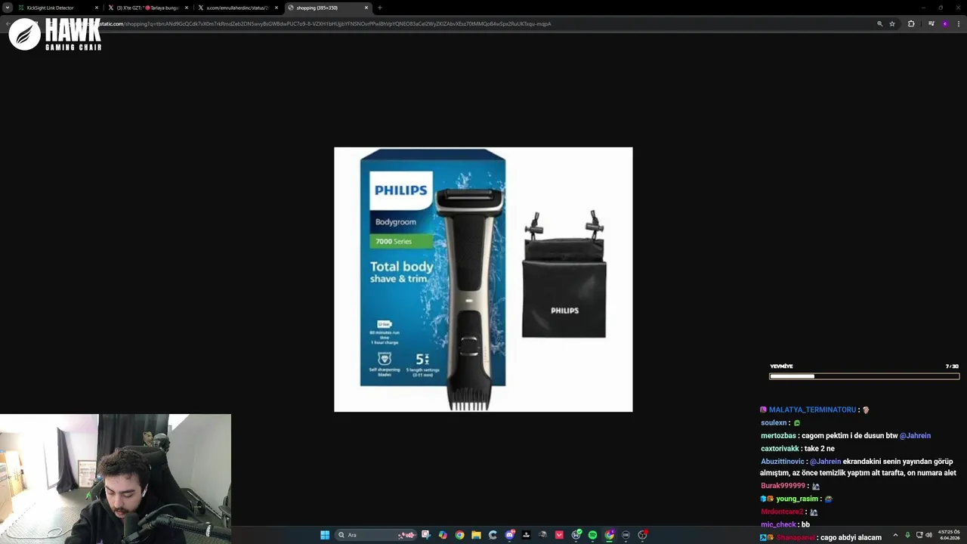Open the Task View taskbar icon

[426, 535]
